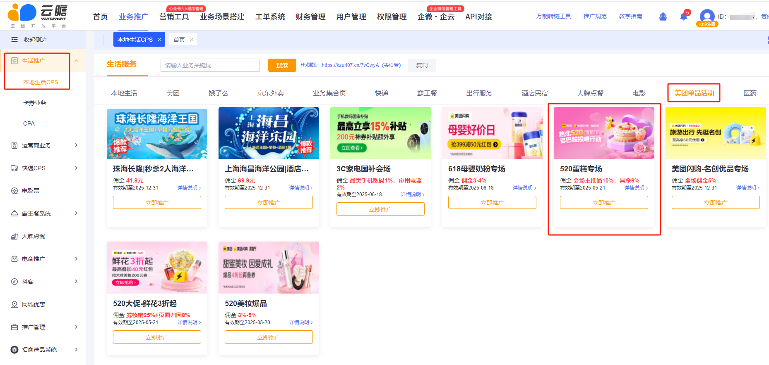The image size is (769, 365).
Task: Click the 珠海长隆海洋王国 banner image
Action: pyautogui.click(x=157, y=133)
